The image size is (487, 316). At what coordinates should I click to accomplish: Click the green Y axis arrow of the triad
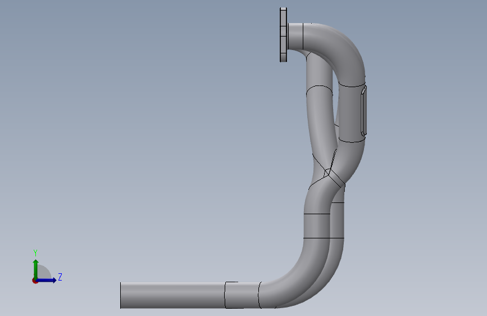click(35, 269)
